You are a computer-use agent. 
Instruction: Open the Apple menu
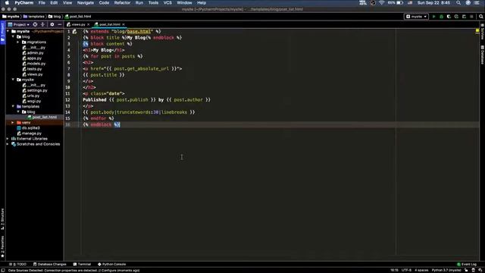pyautogui.click(x=7, y=3)
